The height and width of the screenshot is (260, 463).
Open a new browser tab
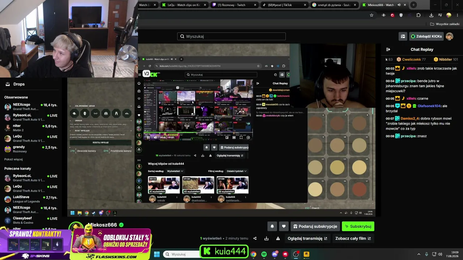(x=413, y=5)
